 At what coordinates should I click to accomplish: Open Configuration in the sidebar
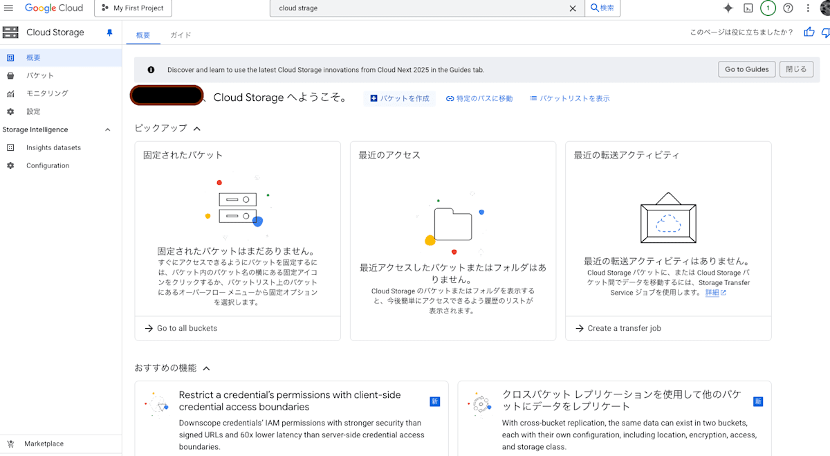tap(61, 165)
